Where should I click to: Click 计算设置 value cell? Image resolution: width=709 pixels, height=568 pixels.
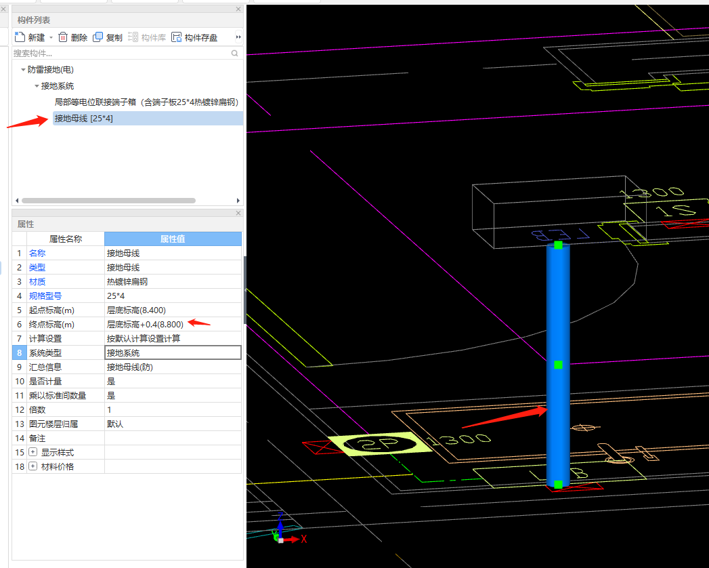click(x=173, y=338)
